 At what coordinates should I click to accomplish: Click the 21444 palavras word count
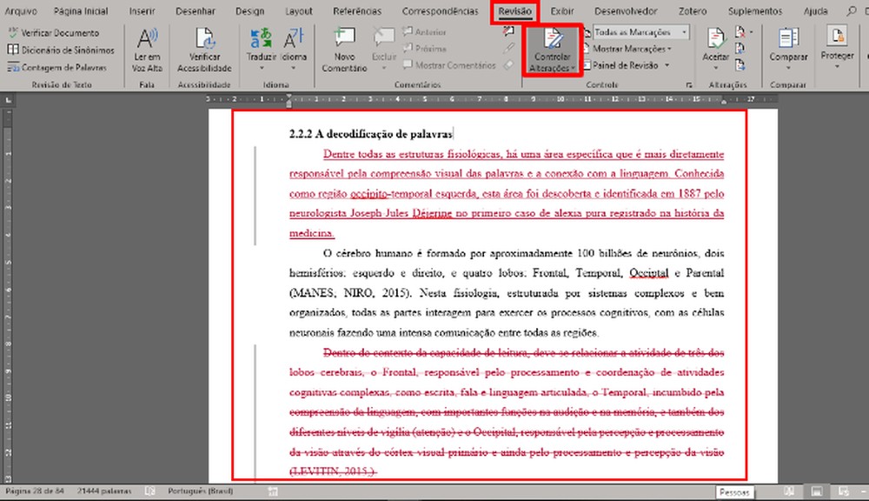tap(104, 491)
